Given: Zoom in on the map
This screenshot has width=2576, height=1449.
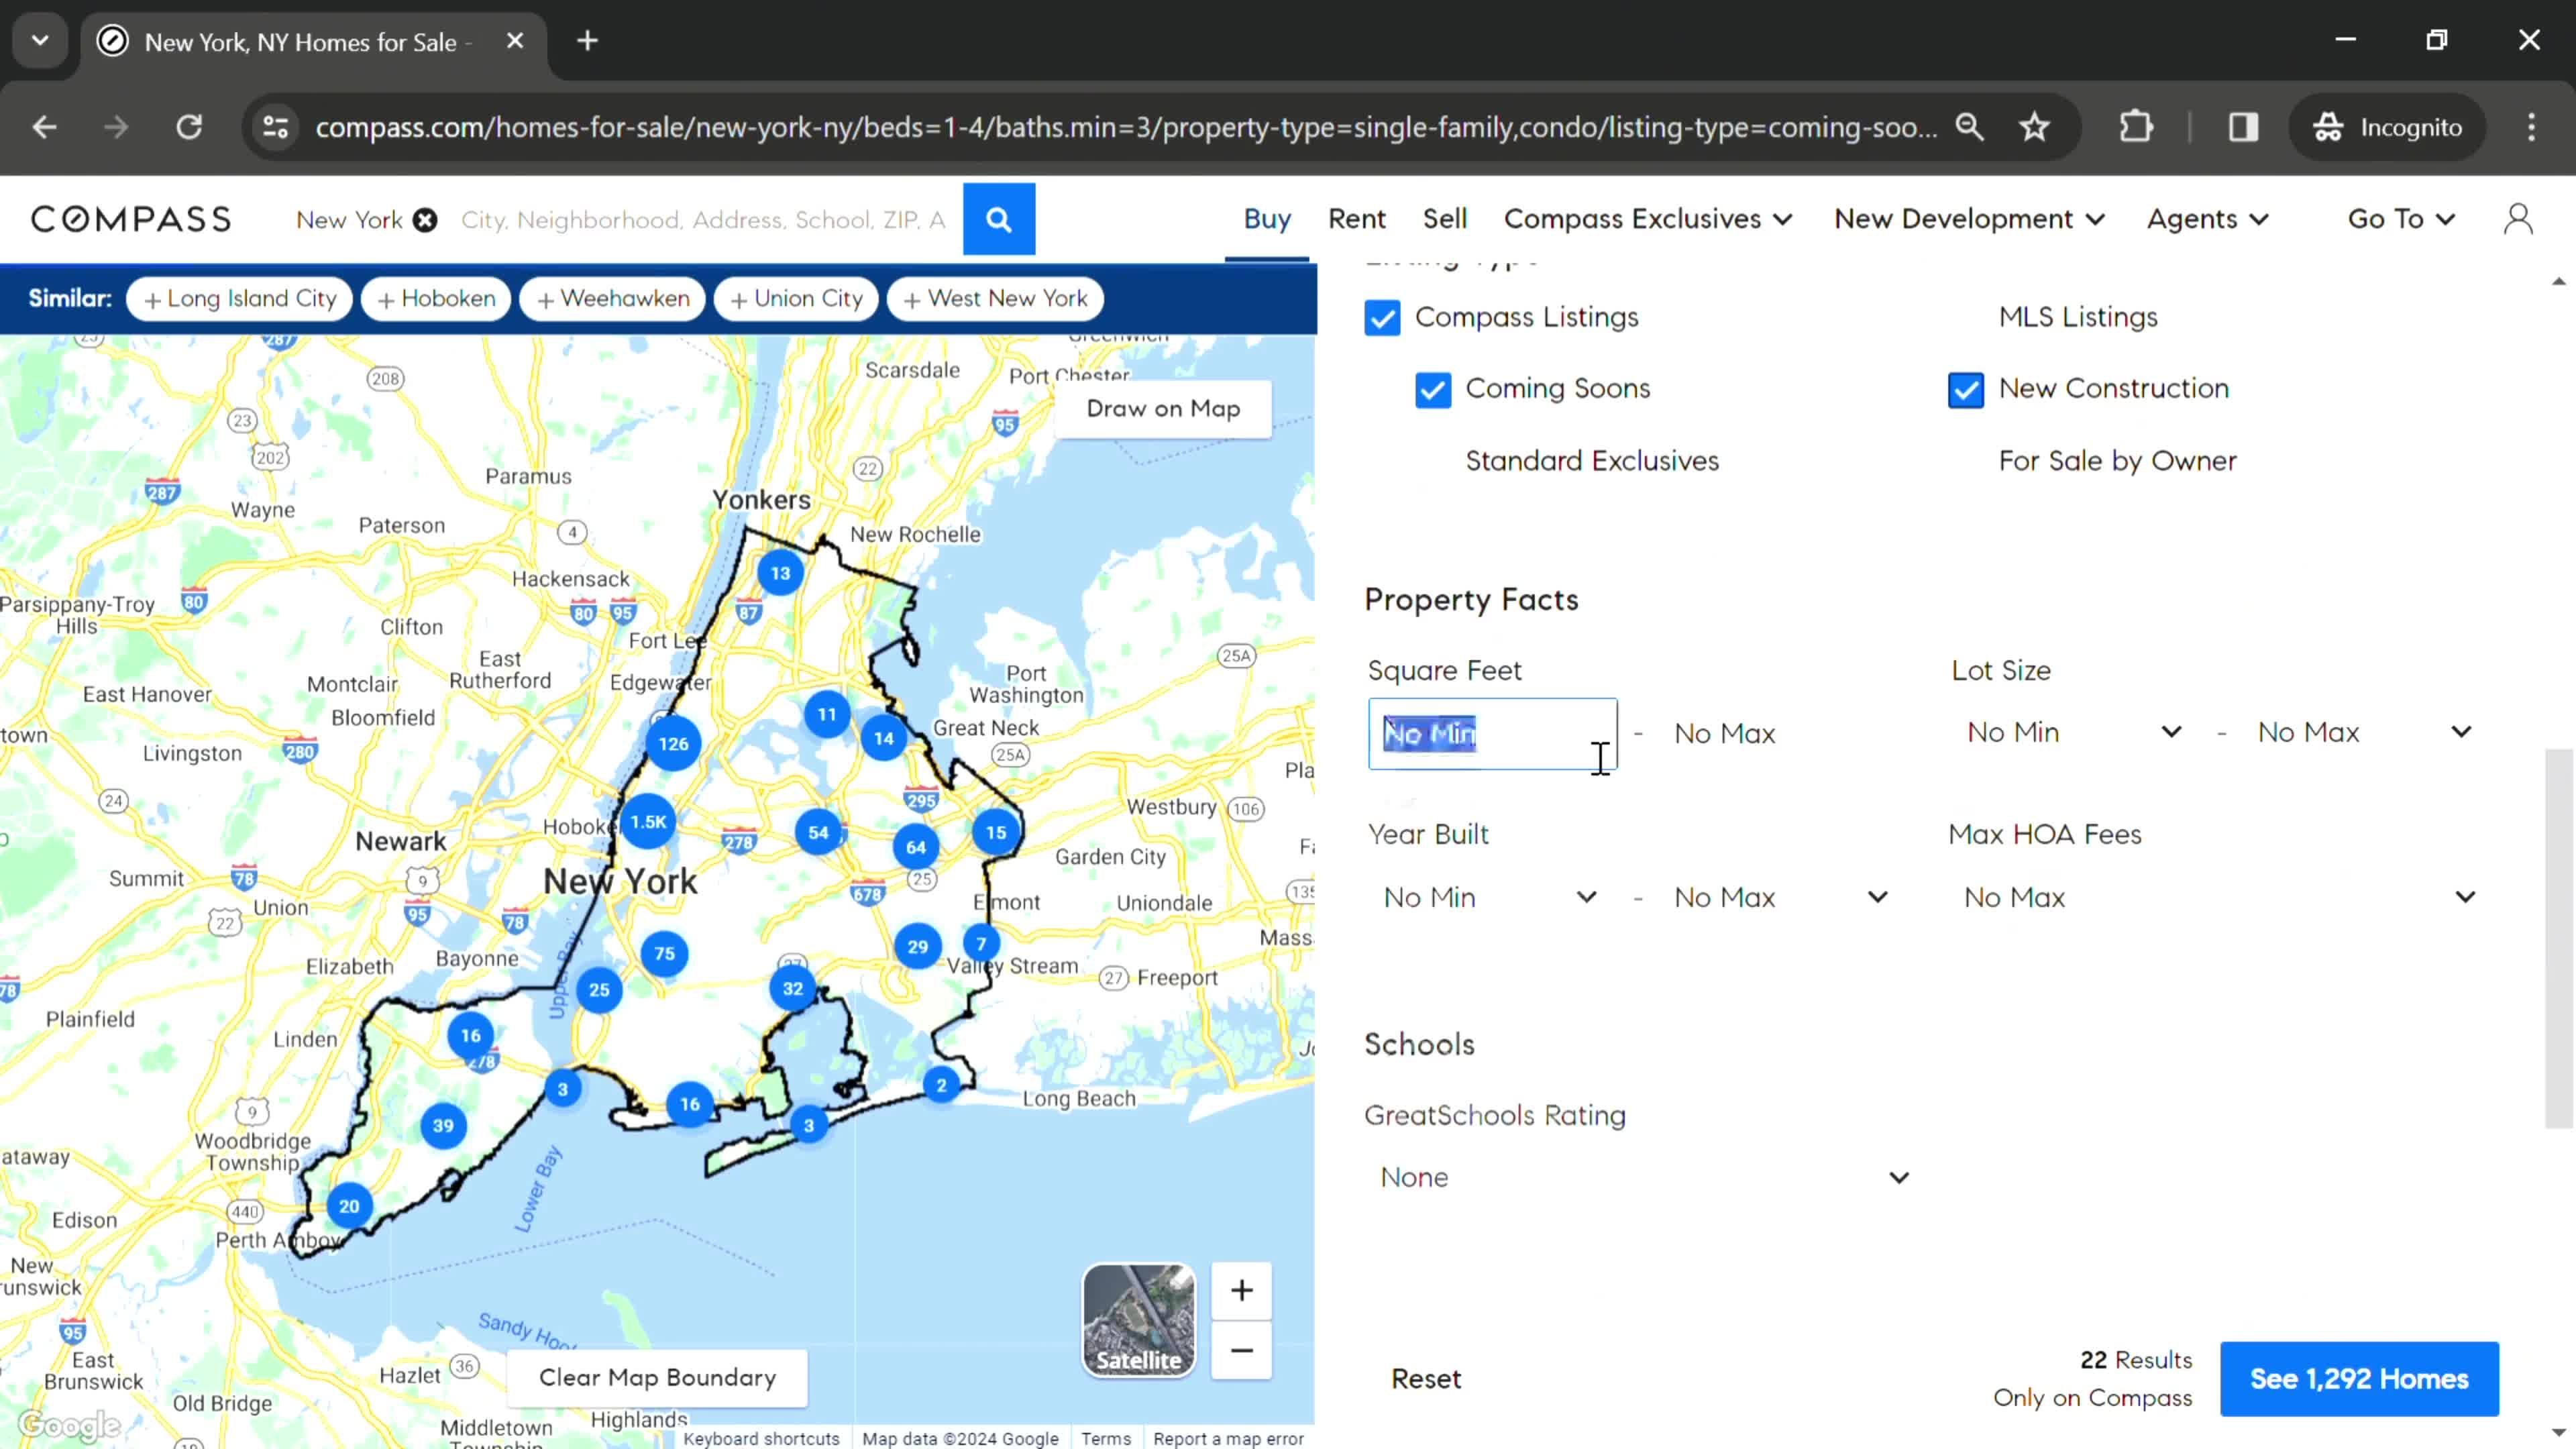Looking at the screenshot, I should point(1241,1290).
